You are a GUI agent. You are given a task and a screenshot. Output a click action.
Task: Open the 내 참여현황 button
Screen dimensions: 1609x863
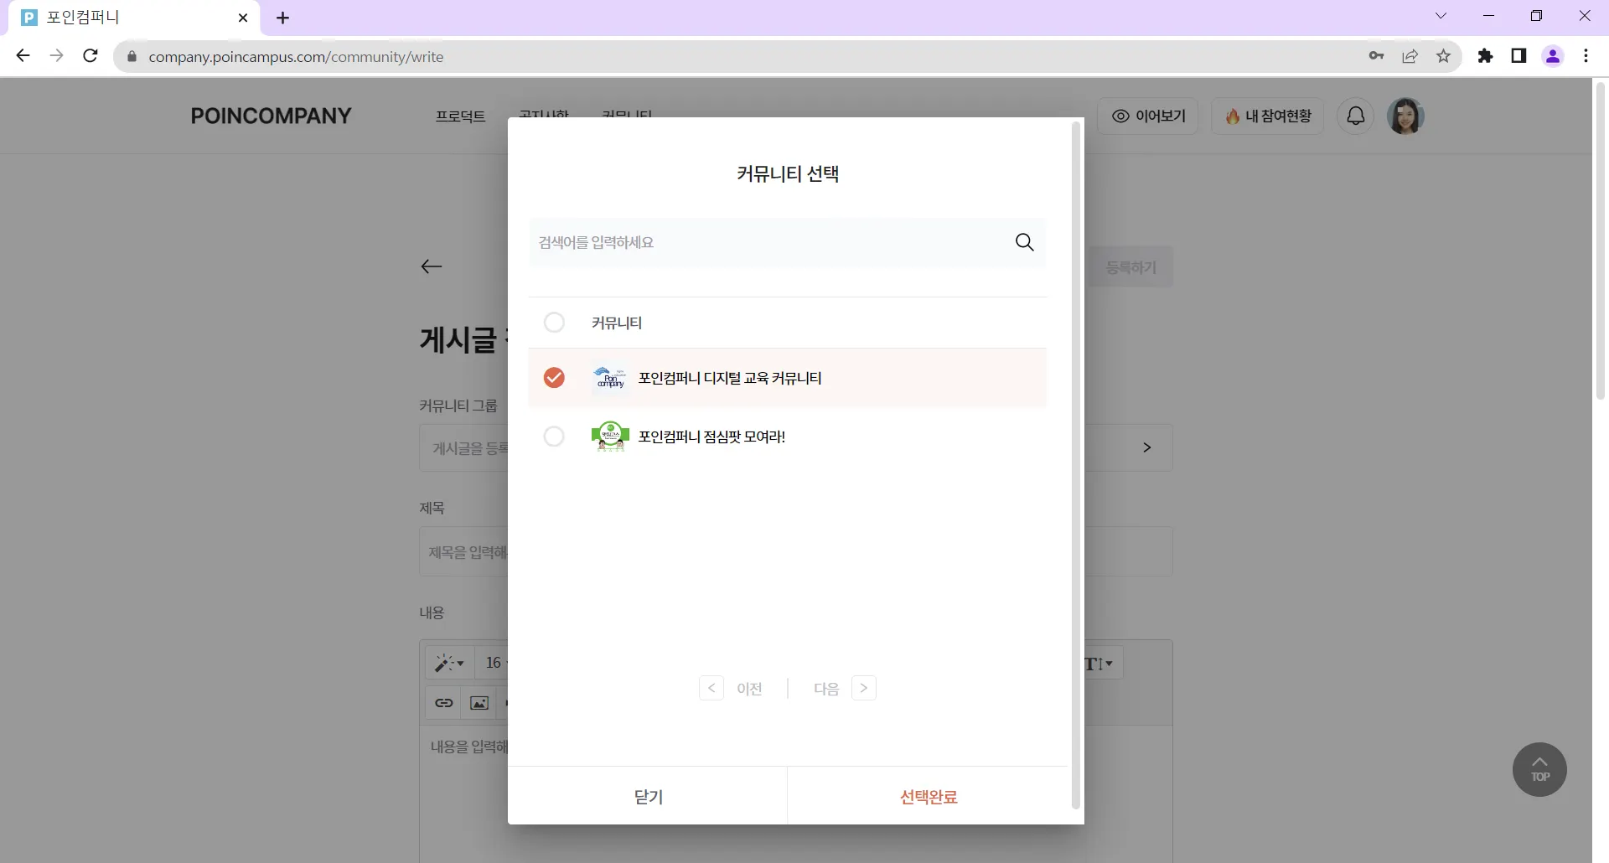pyautogui.click(x=1267, y=116)
